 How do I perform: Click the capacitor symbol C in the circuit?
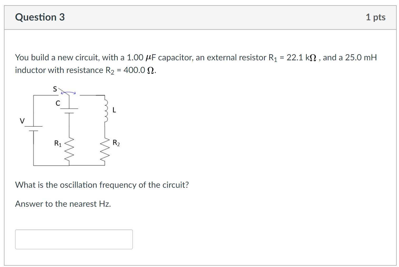[x=69, y=110]
